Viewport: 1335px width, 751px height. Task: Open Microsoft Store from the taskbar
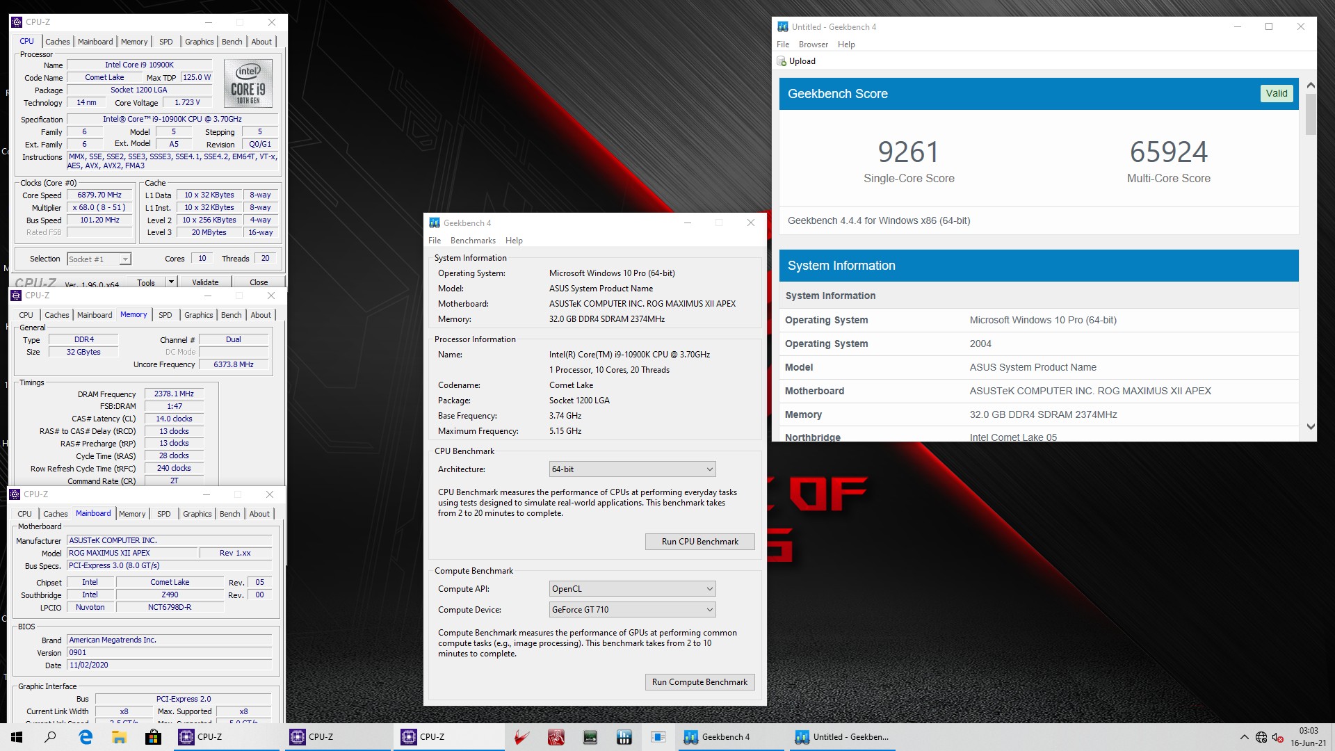(x=153, y=737)
